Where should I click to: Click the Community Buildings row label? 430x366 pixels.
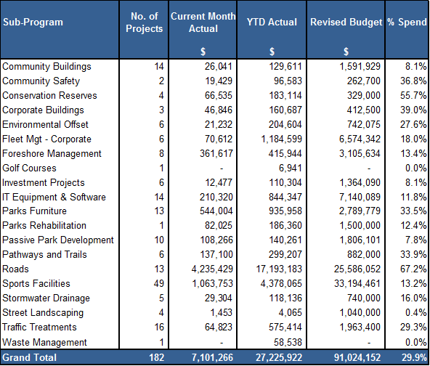46,66
